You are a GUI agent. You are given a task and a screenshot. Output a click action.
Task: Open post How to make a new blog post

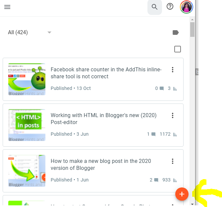point(101,165)
